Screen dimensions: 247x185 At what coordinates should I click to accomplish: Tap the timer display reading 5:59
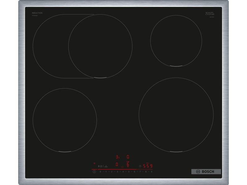click(148, 166)
